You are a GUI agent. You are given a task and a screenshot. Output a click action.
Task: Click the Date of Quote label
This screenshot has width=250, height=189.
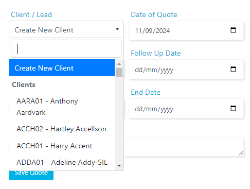tap(154, 14)
